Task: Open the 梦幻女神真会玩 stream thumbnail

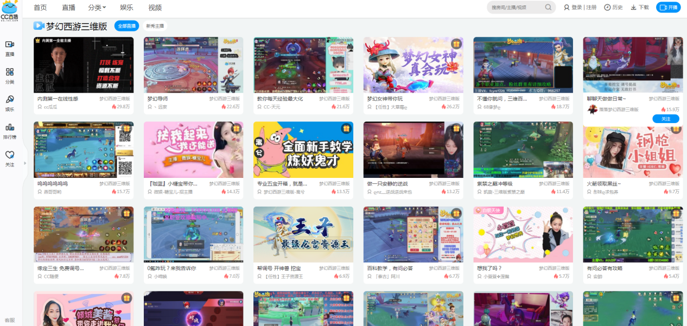Action: 413,65
